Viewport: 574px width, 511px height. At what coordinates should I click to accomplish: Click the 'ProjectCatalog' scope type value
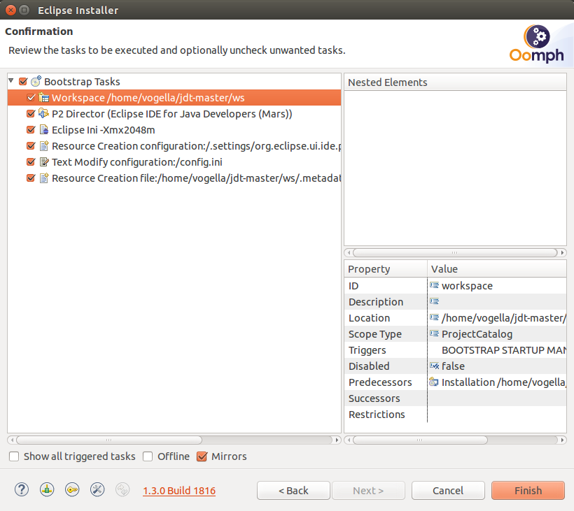[x=477, y=333]
